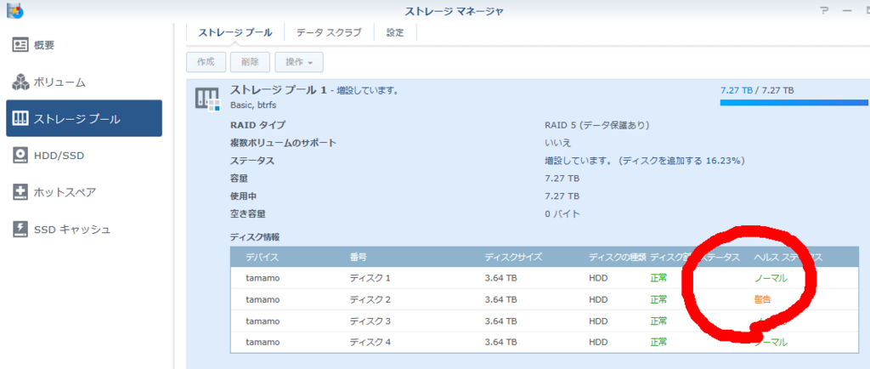Click the storage pool usage bar
Screen dimensions: 870x369
(x=794, y=103)
